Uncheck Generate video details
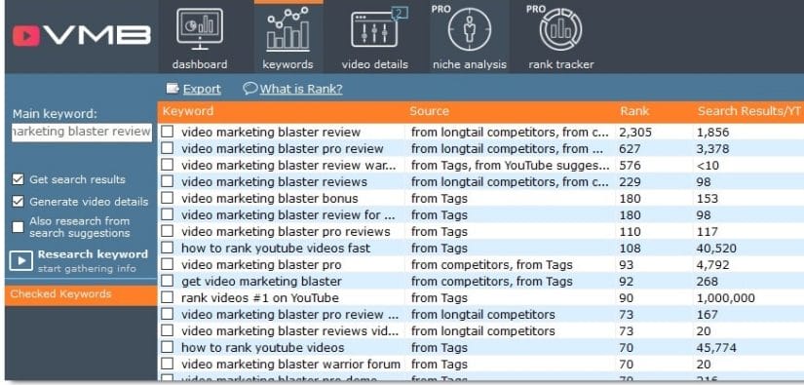Image resolution: width=804 pixels, height=385 pixels. [x=18, y=202]
